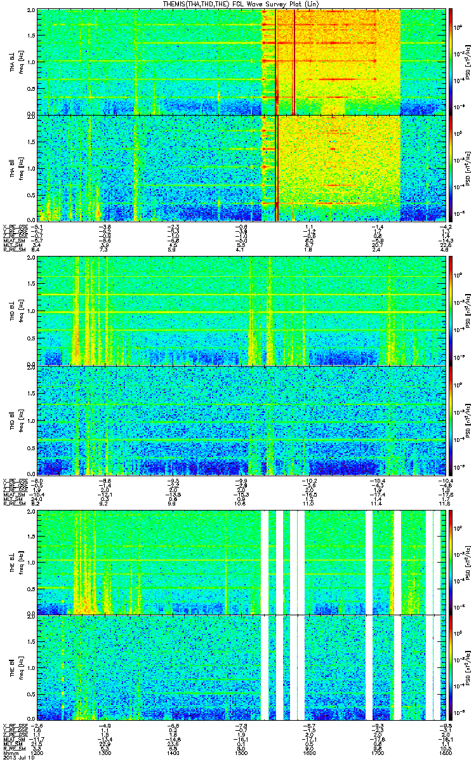Click the PSD [nT²/Hz] label beside THD BII
The image size is (476, 762).
coord(468,420)
